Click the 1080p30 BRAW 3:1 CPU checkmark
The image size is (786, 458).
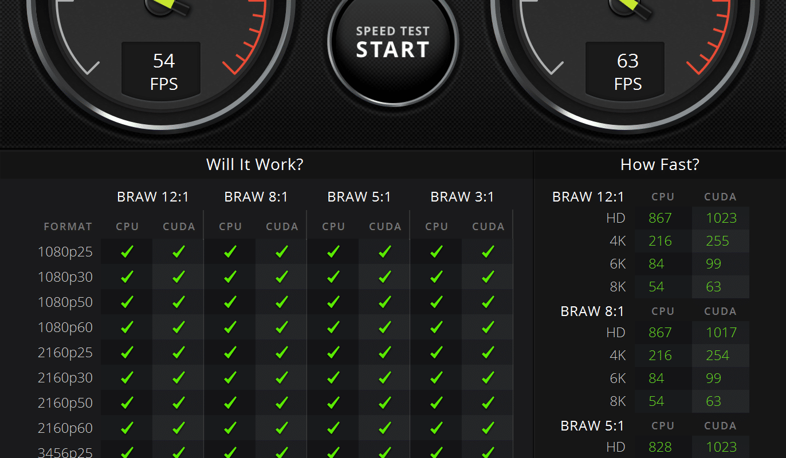(x=437, y=277)
